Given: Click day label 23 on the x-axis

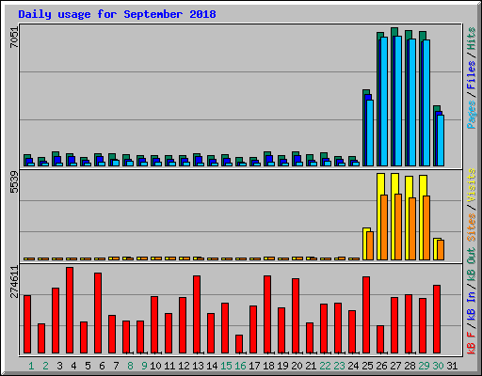Looking at the screenshot, I should [x=339, y=366].
